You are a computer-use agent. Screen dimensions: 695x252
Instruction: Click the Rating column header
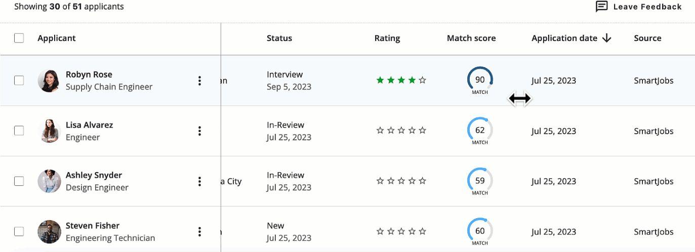click(387, 38)
